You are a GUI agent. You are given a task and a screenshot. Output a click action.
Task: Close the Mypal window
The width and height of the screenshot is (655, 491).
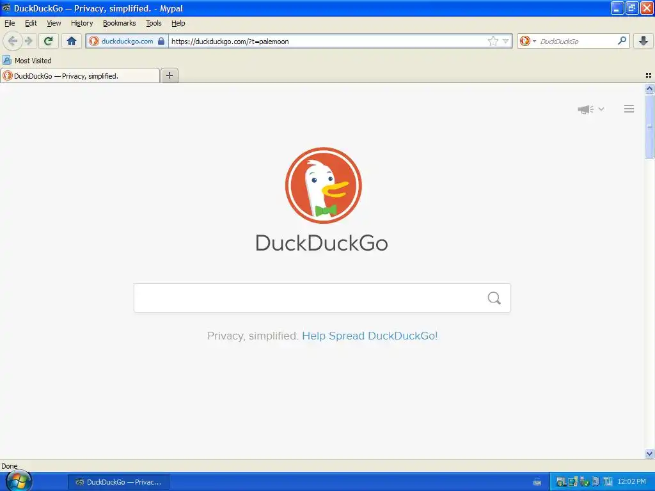click(x=647, y=8)
